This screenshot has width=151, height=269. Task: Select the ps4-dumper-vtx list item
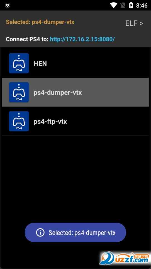tap(75, 92)
